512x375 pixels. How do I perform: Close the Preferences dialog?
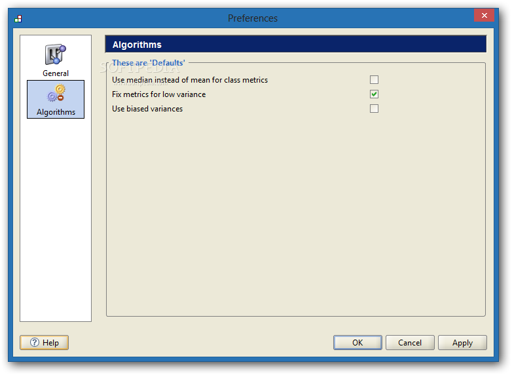(485, 15)
